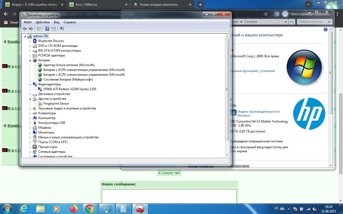Image resolution: width=343 pixels, height=214 pixels.
Task: Collapse the Батареи node
Action: pyautogui.click(x=30, y=60)
